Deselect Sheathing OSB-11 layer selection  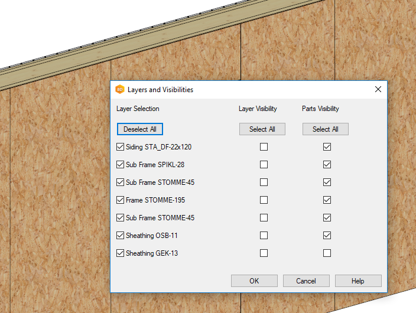pos(121,236)
